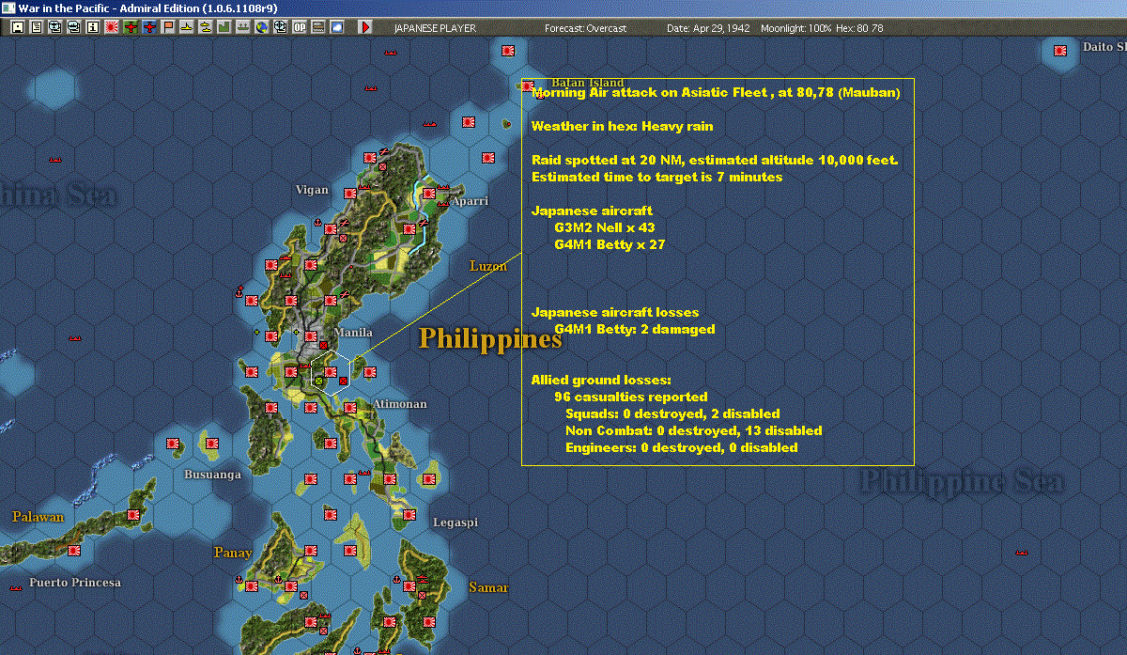Click the crosshair circle toolbar icon
The height and width of the screenshot is (655, 1127).
pos(281,28)
